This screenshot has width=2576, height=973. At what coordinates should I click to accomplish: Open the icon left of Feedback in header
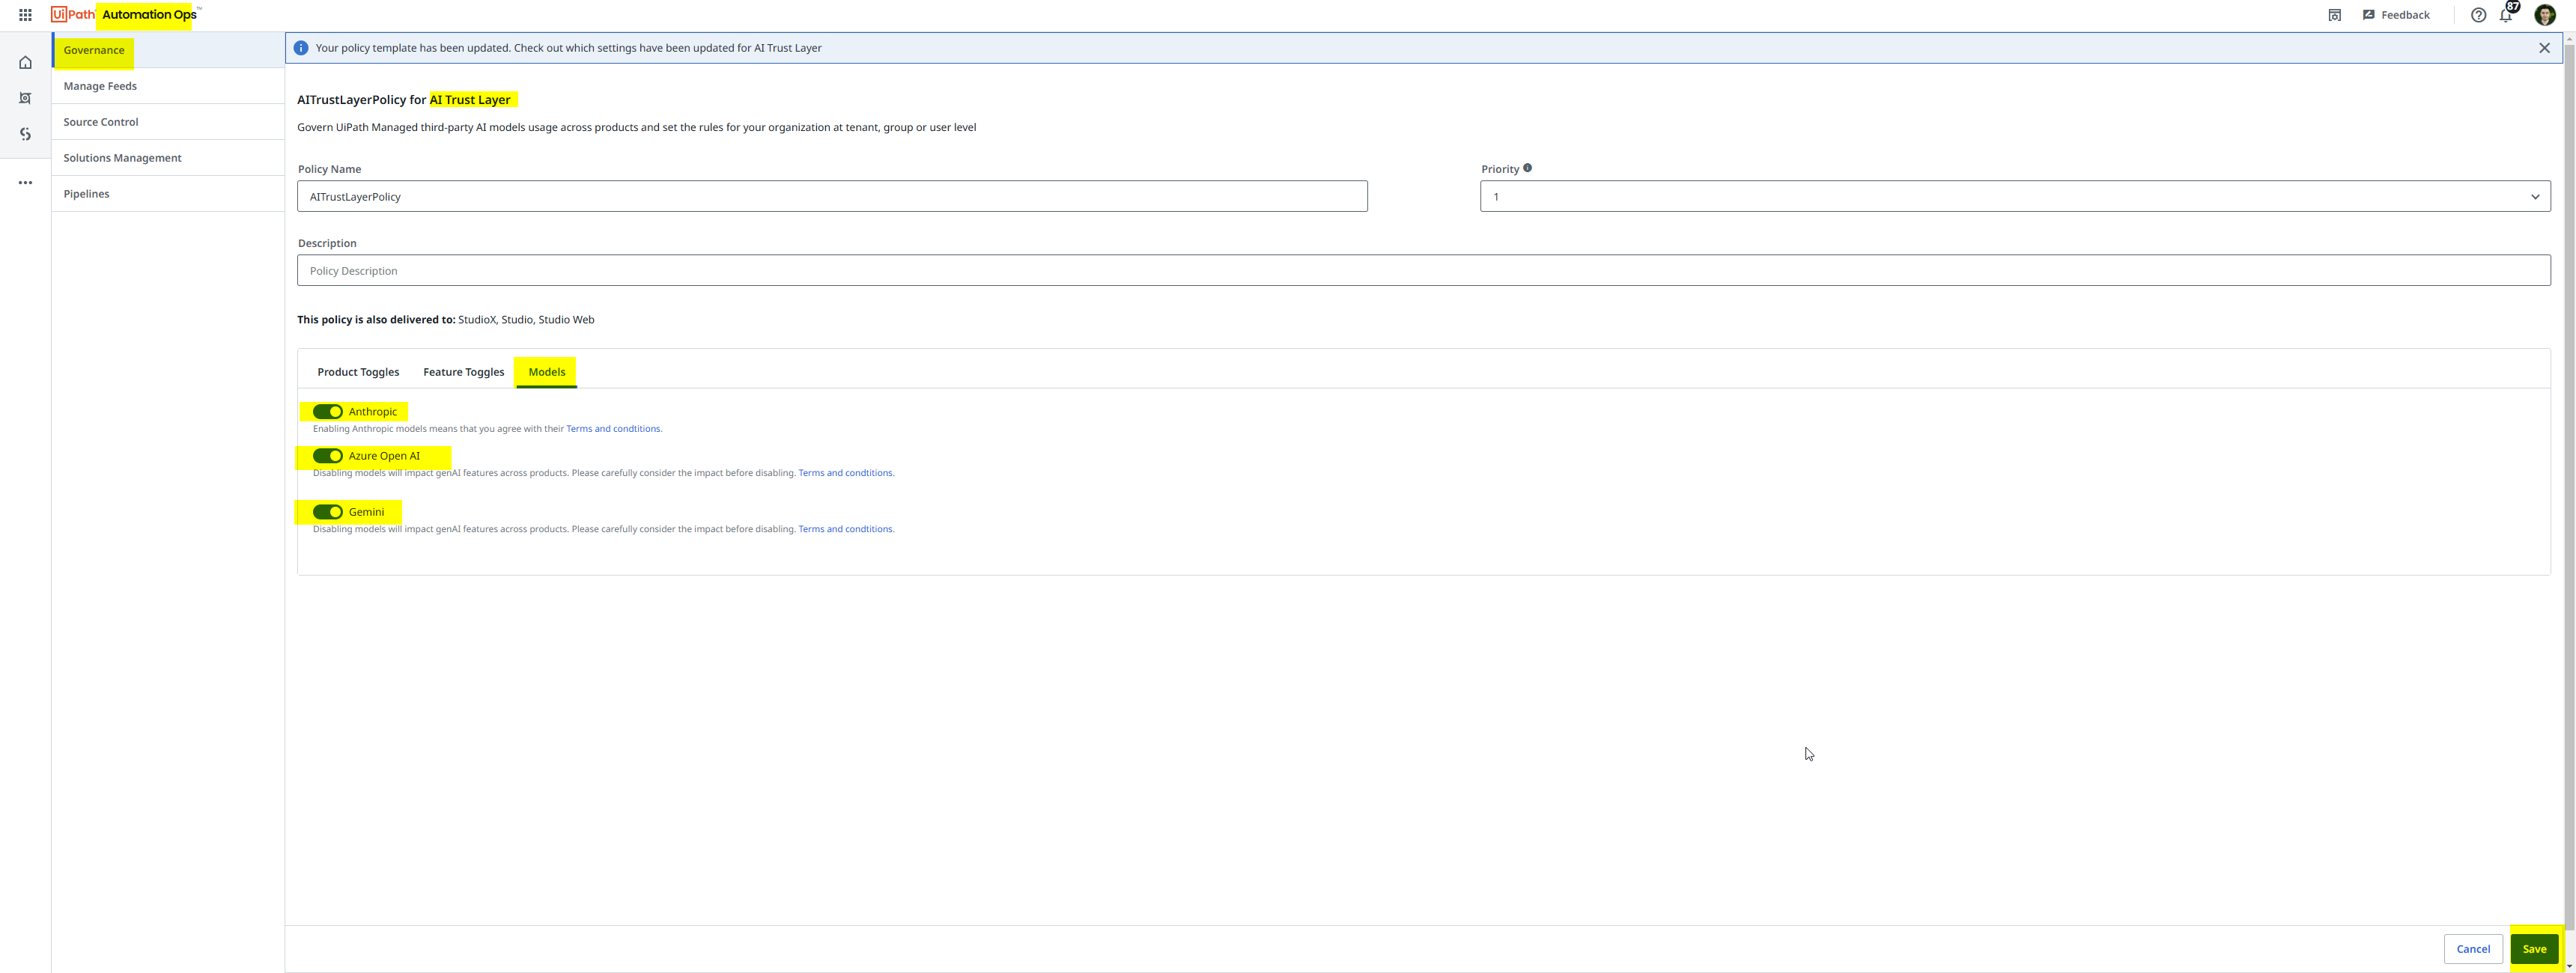click(x=2334, y=15)
